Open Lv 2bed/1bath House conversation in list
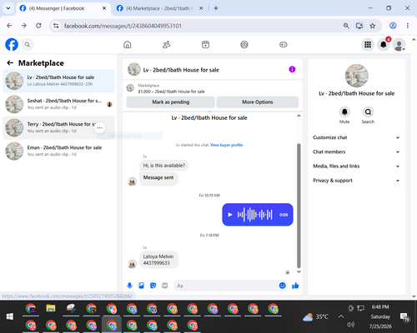Image resolution: width=417 pixels, height=333 pixels. click(x=58, y=81)
